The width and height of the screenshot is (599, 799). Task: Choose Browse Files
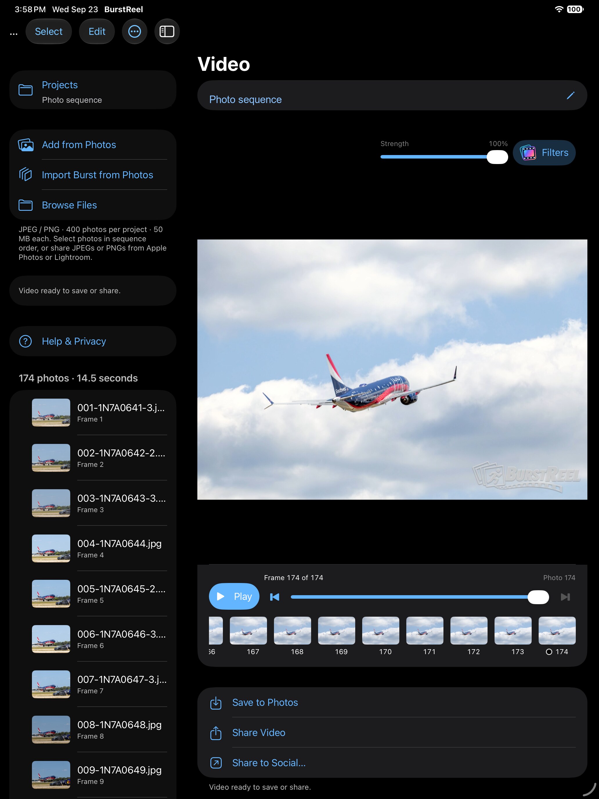[93, 205]
